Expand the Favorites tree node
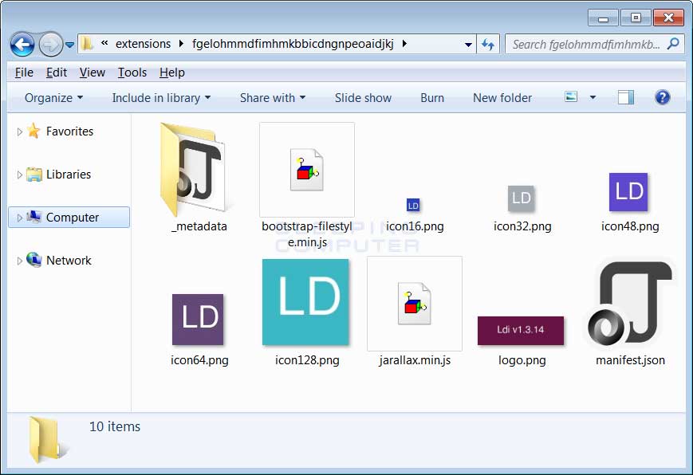The width and height of the screenshot is (693, 475). click(19, 132)
